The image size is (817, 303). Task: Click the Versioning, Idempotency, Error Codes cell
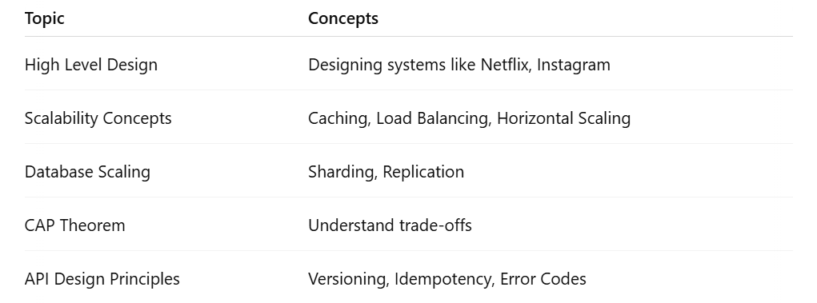(x=447, y=279)
